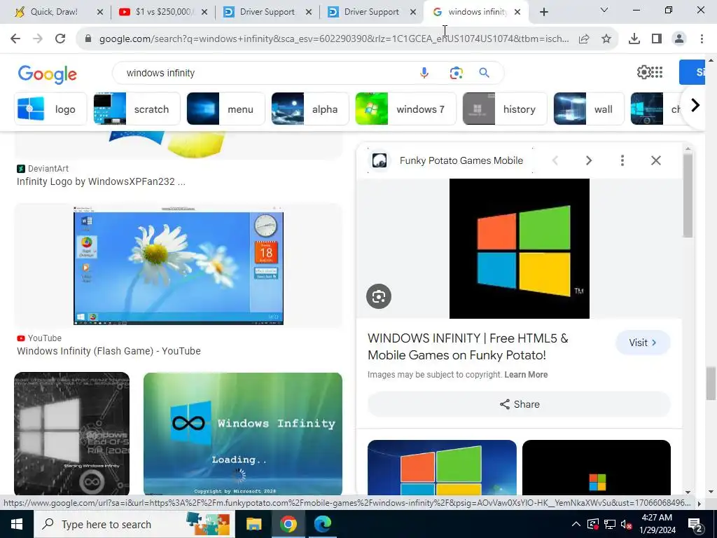Open related black-background Microsoft logo thumbnail
Viewport: 717px width, 538px height.
click(597, 467)
